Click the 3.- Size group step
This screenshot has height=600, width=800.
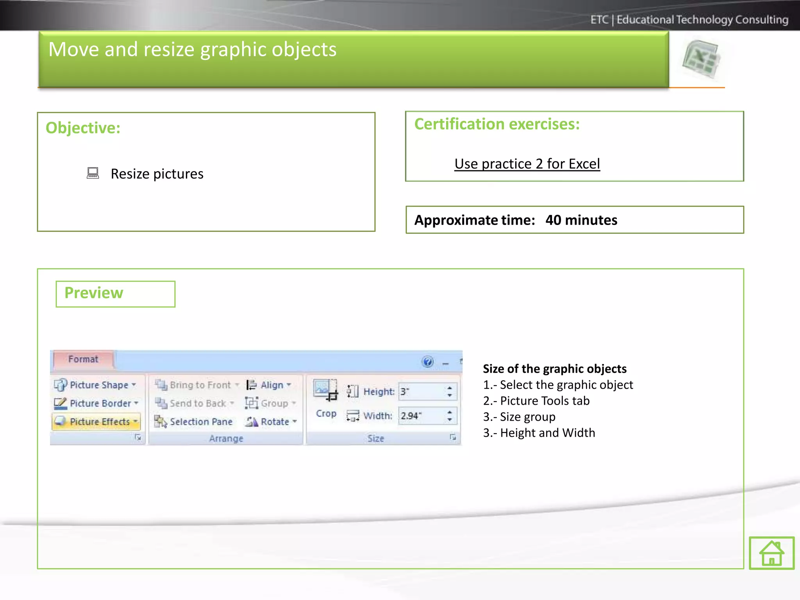coord(519,417)
